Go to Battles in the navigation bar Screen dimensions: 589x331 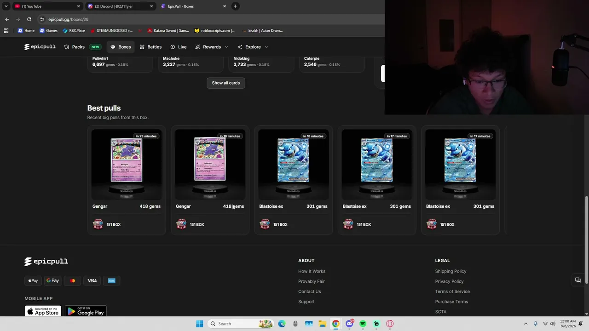point(150,47)
